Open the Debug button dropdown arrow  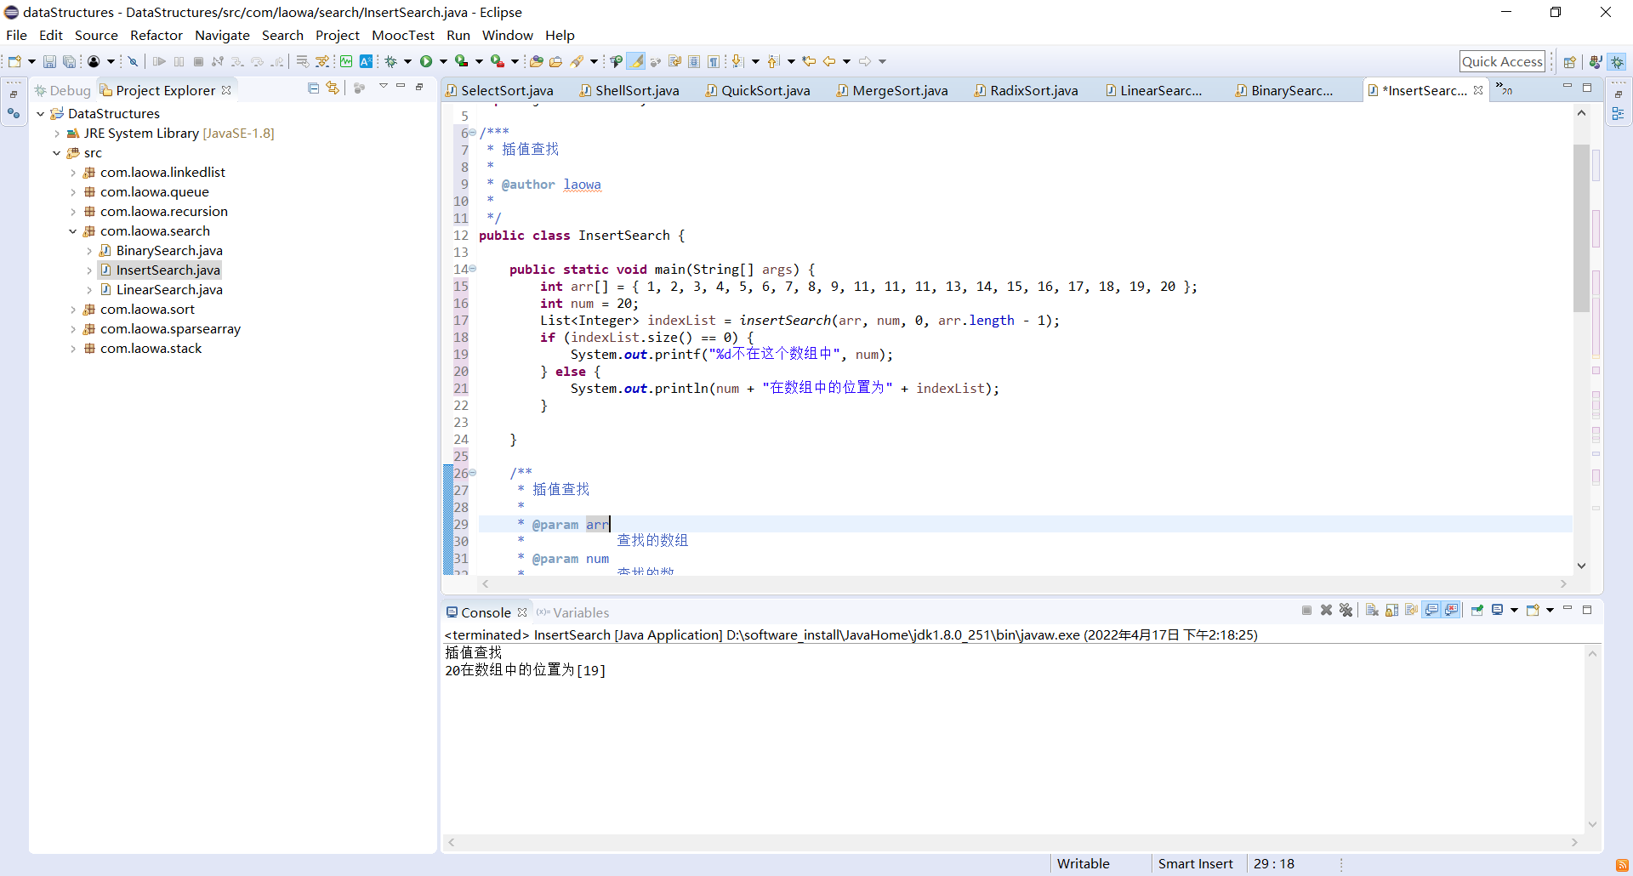tap(407, 61)
